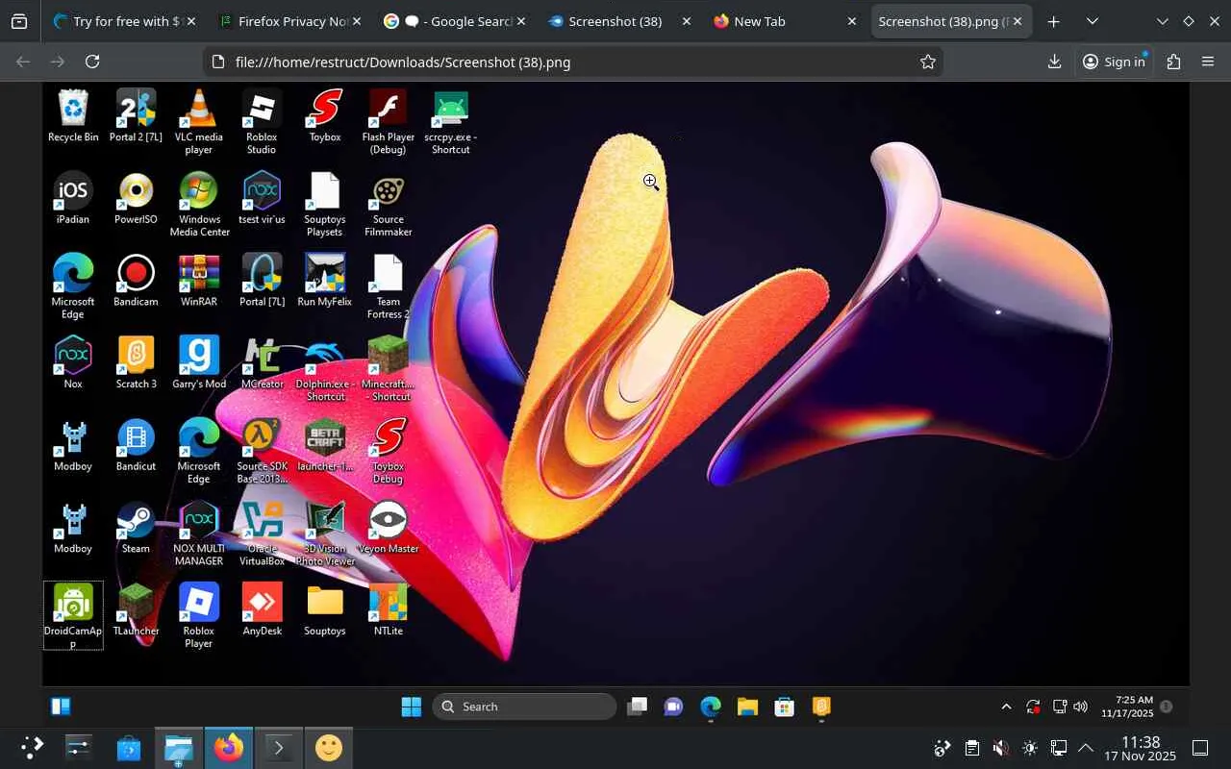
Task: Click the Run MyFelix desktop icon
Action: pos(325,281)
